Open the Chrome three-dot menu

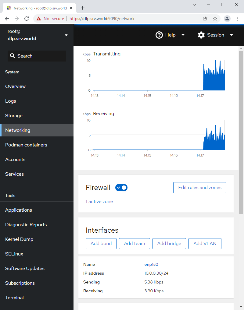[237, 19]
